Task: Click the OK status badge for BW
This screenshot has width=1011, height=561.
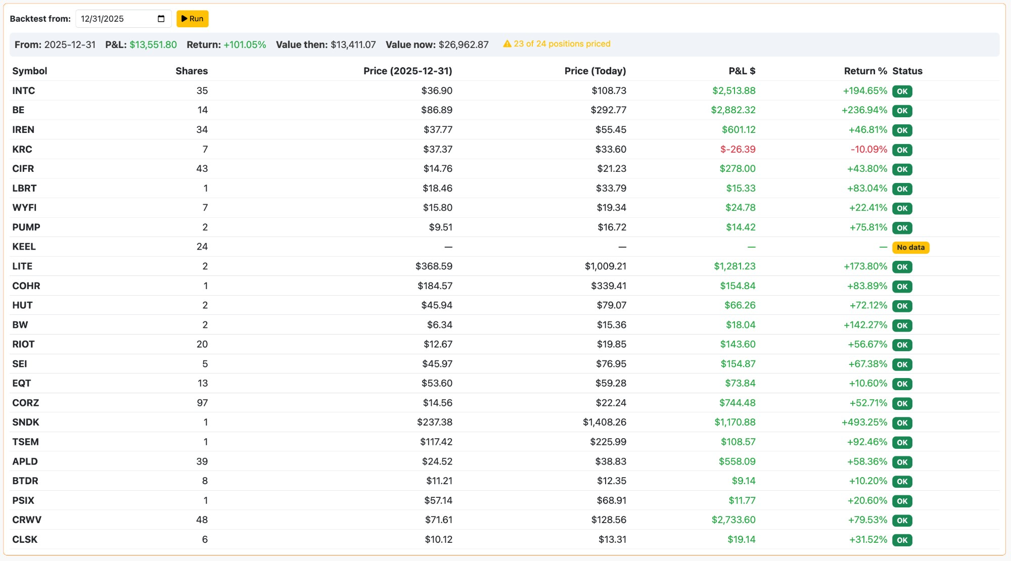Action: 902,325
